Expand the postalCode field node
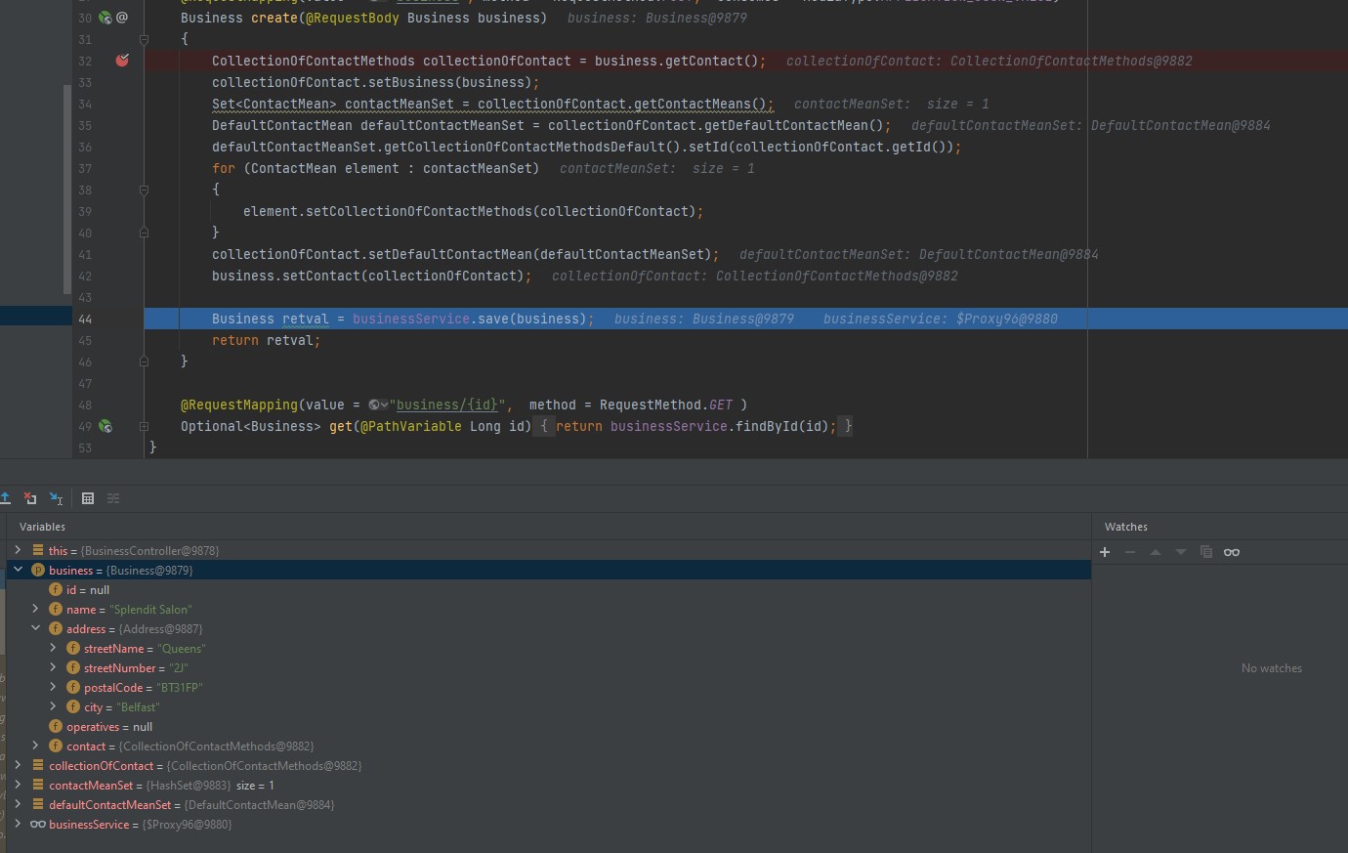1348x853 pixels. [53, 688]
